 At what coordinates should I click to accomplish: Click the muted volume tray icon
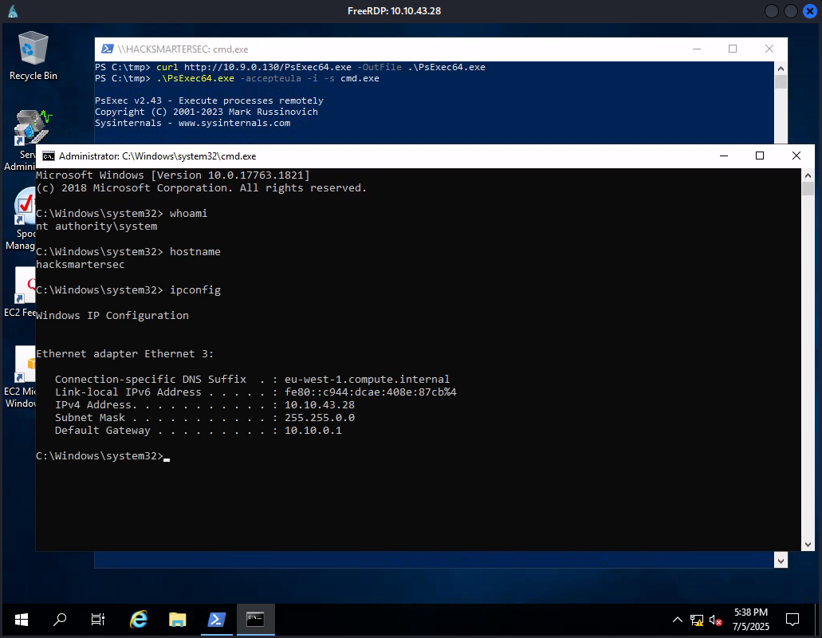tap(715, 620)
